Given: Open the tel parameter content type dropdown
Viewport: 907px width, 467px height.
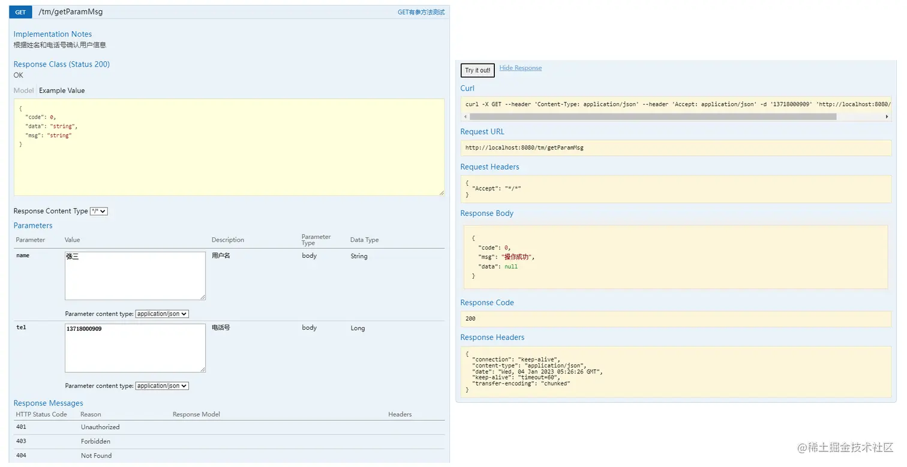Looking at the screenshot, I should (x=162, y=386).
